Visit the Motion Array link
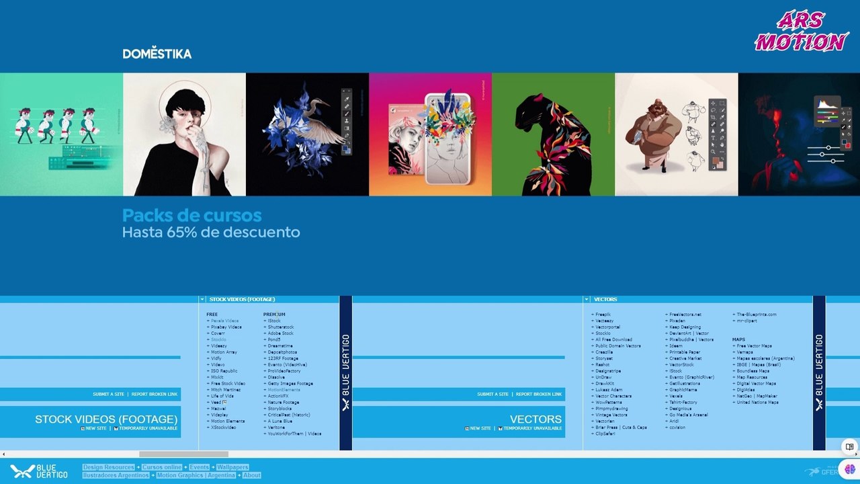Viewport: 860px width, 484px height. [x=224, y=352]
